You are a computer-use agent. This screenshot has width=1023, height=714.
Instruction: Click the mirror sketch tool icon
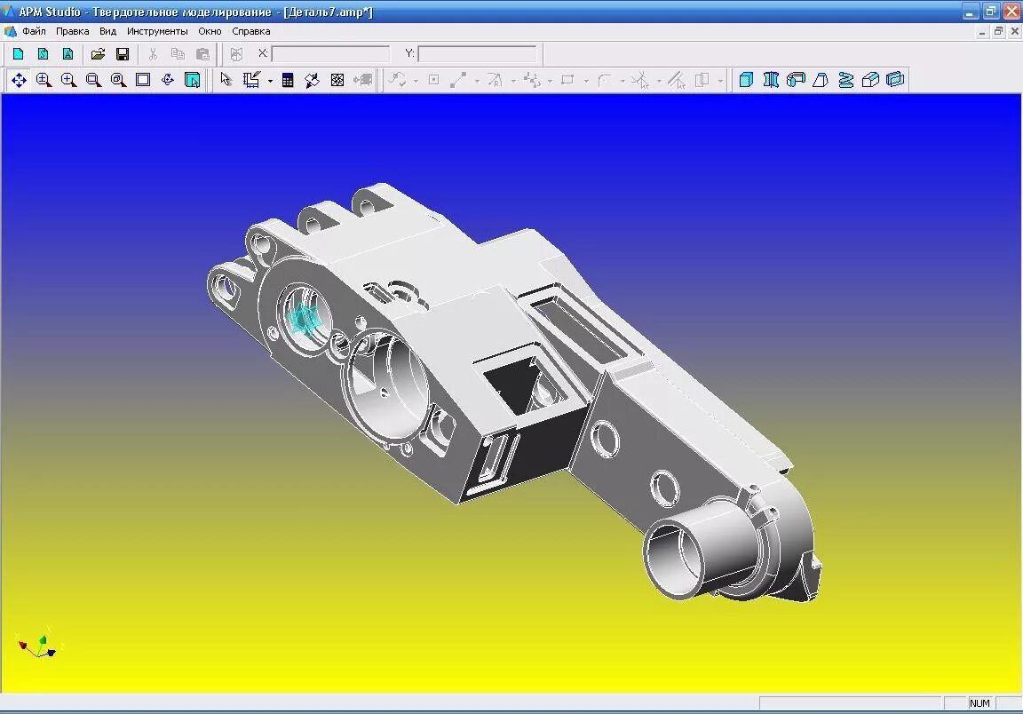pyautogui.click(x=702, y=80)
